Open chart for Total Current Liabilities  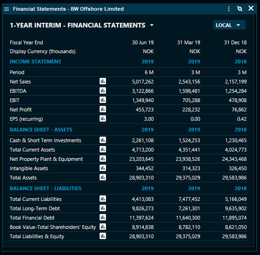[x=103, y=199]
